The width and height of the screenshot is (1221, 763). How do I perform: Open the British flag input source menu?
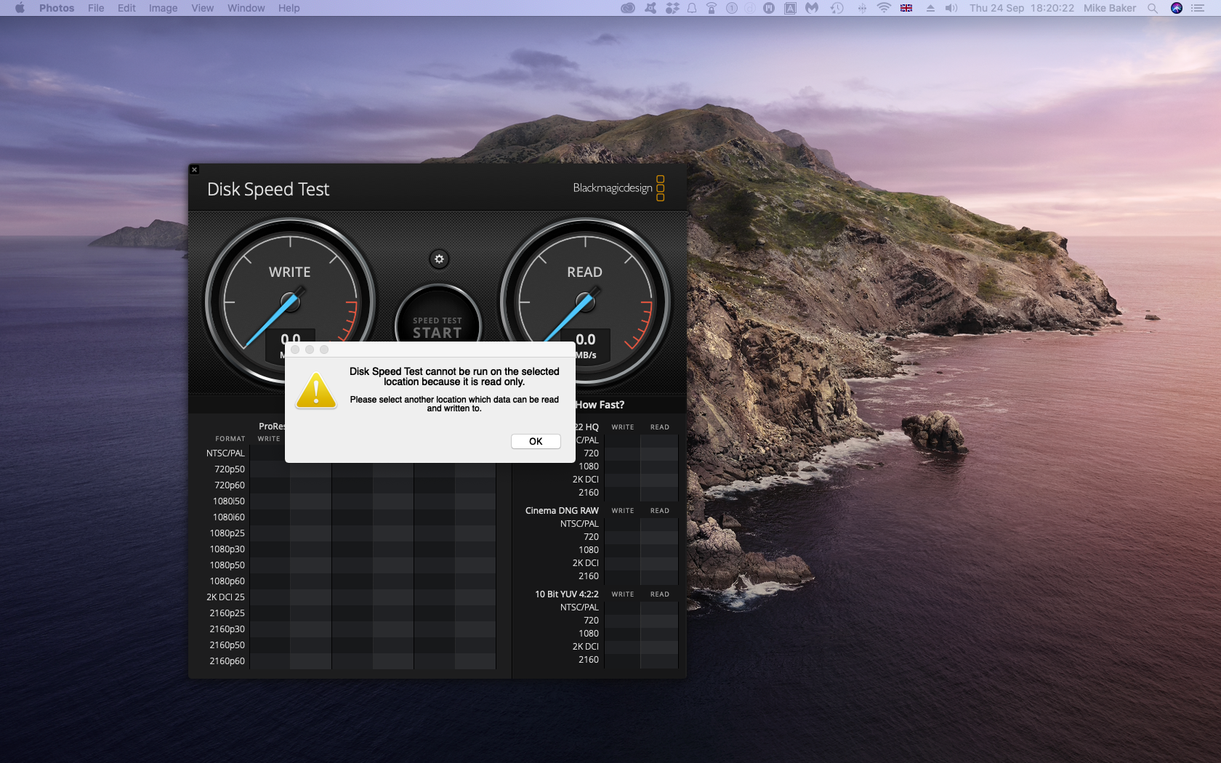click(906, 8)
